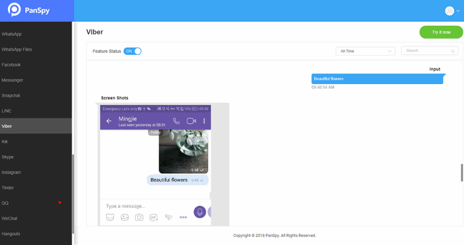The width and height of the screenshot is (464, 245).
Task: Open the All Time period dropdown
Action: coord(365,51)
